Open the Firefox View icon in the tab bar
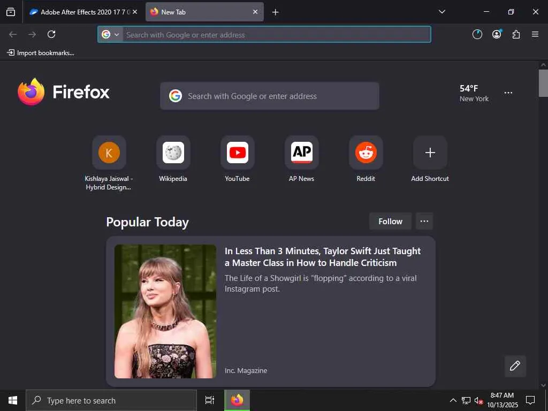 pyautogui.click(x=11, y=12)
